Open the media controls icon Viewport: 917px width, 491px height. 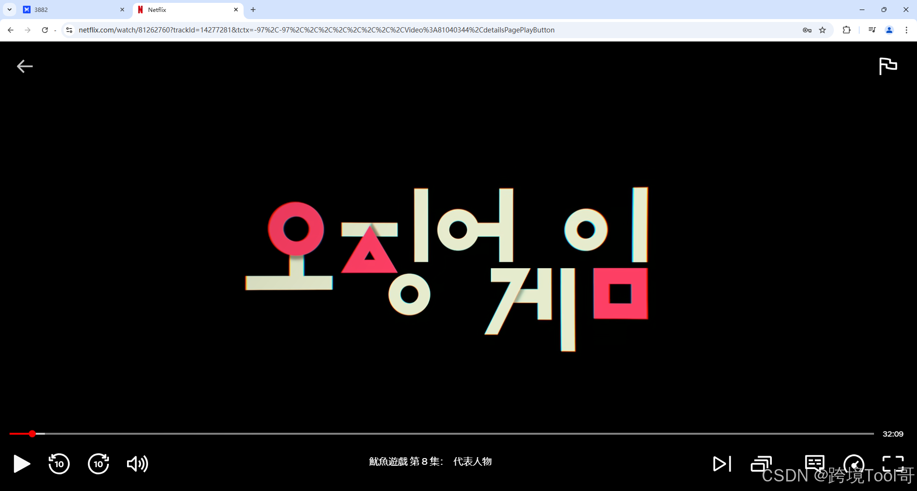872,30
